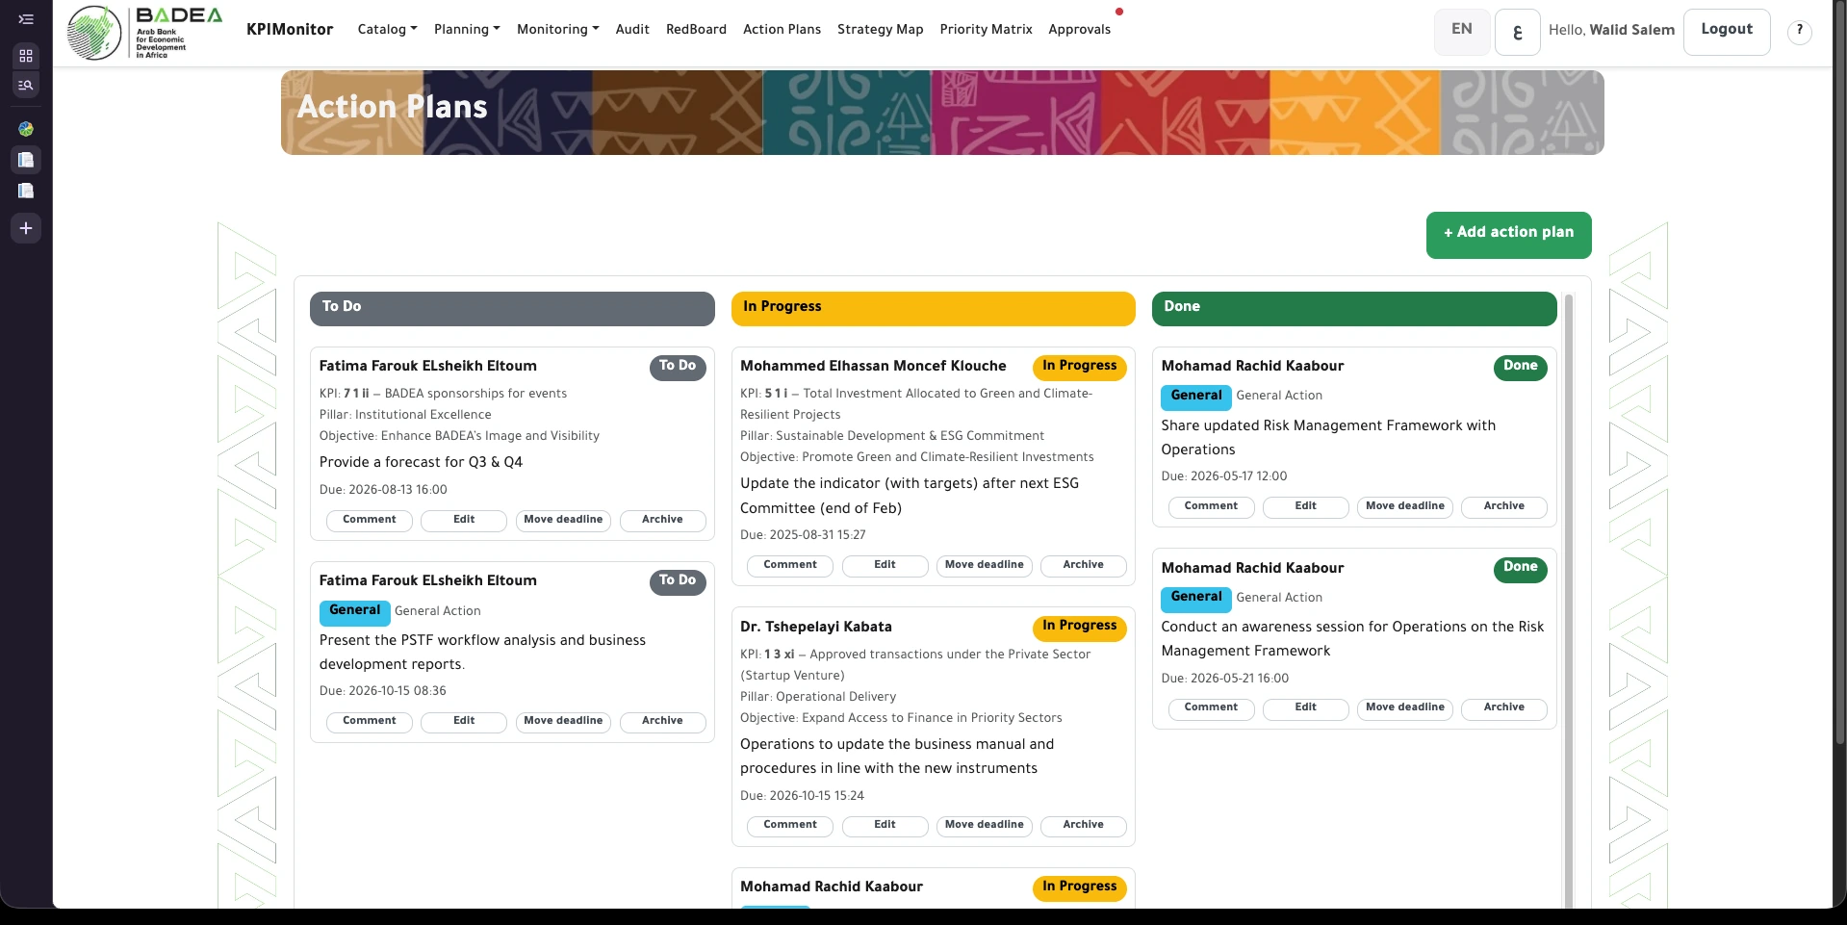
Task: Open the grid dashboard icon in sidebar
Action: tap(26, 56)
